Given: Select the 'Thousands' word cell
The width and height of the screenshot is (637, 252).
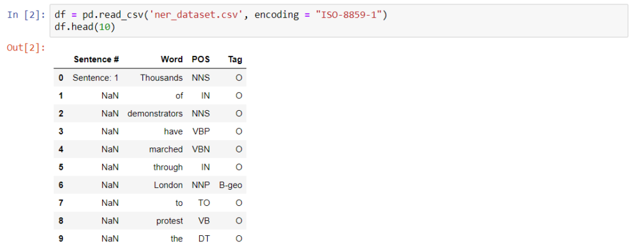Looking at the screenshot, I should pos(162,78).
